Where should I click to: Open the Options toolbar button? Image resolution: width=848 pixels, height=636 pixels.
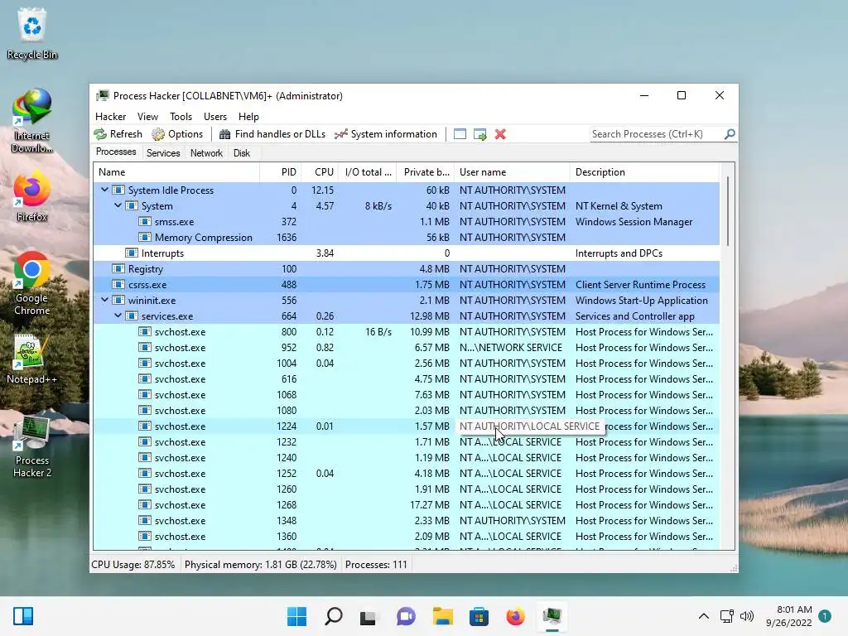[x=177, y=134]
